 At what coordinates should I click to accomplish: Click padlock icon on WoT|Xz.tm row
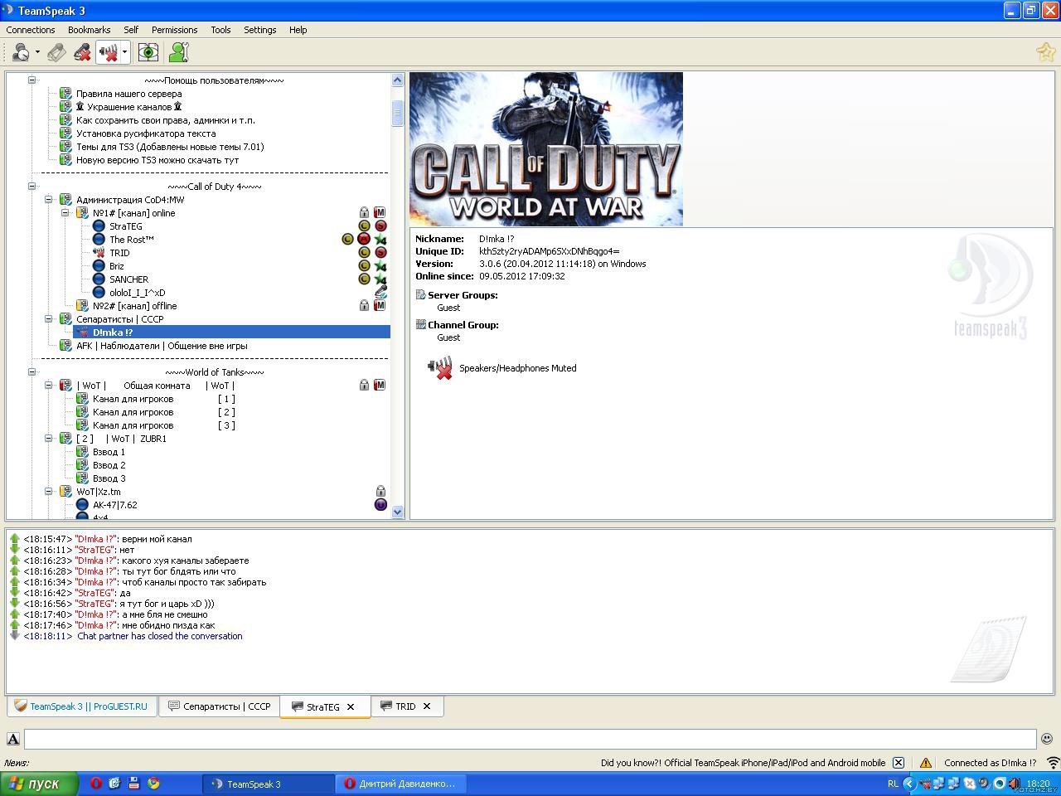click(x=380, y=492)
